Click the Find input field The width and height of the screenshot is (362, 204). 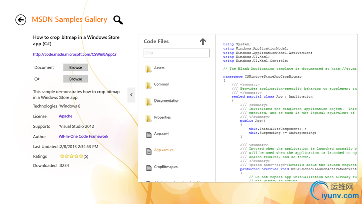coord(176,53)
